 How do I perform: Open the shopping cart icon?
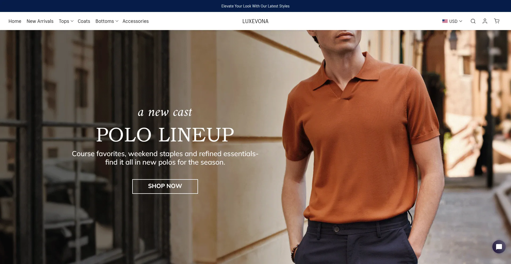coord(497,21)
